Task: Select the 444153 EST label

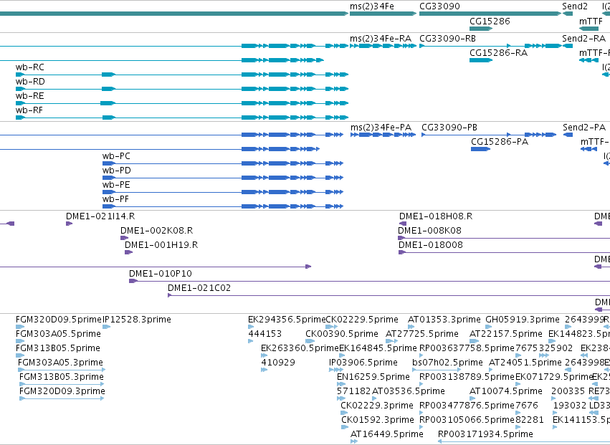Action: 265,334
